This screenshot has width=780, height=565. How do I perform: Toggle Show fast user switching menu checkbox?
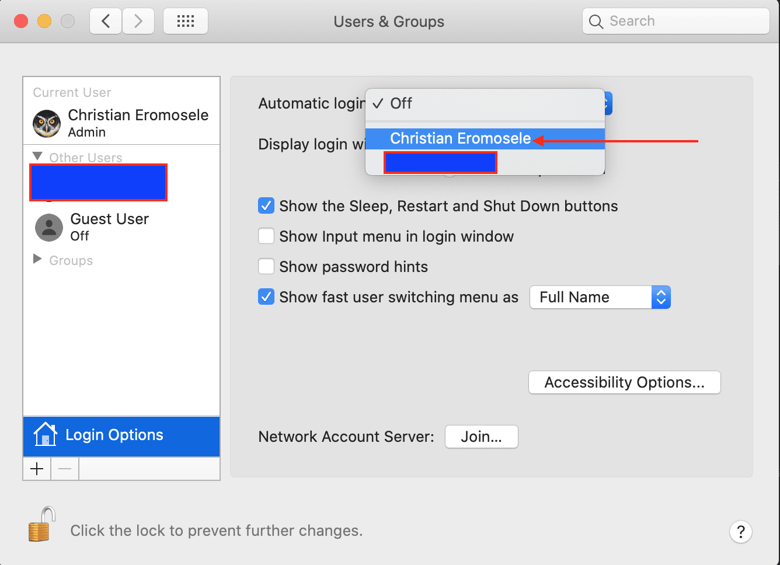click(266, 297)
